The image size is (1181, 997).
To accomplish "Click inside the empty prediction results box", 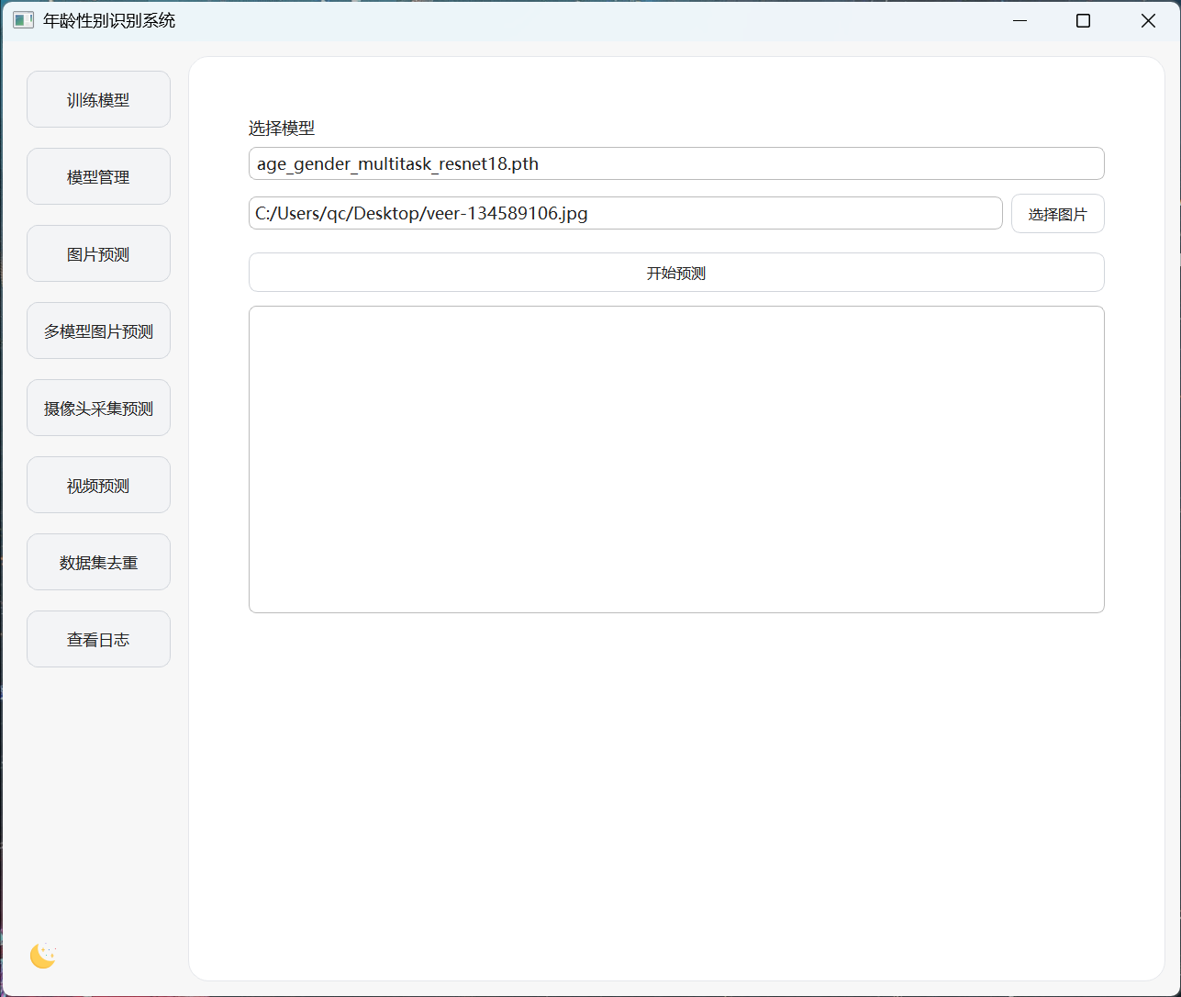I will click(x=675, y=459).
